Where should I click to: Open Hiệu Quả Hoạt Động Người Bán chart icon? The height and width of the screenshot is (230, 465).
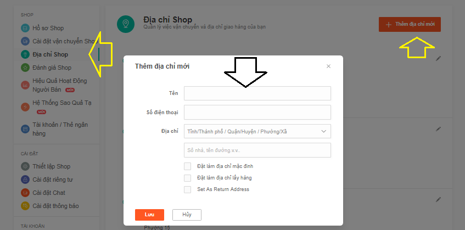pos(25,85)
